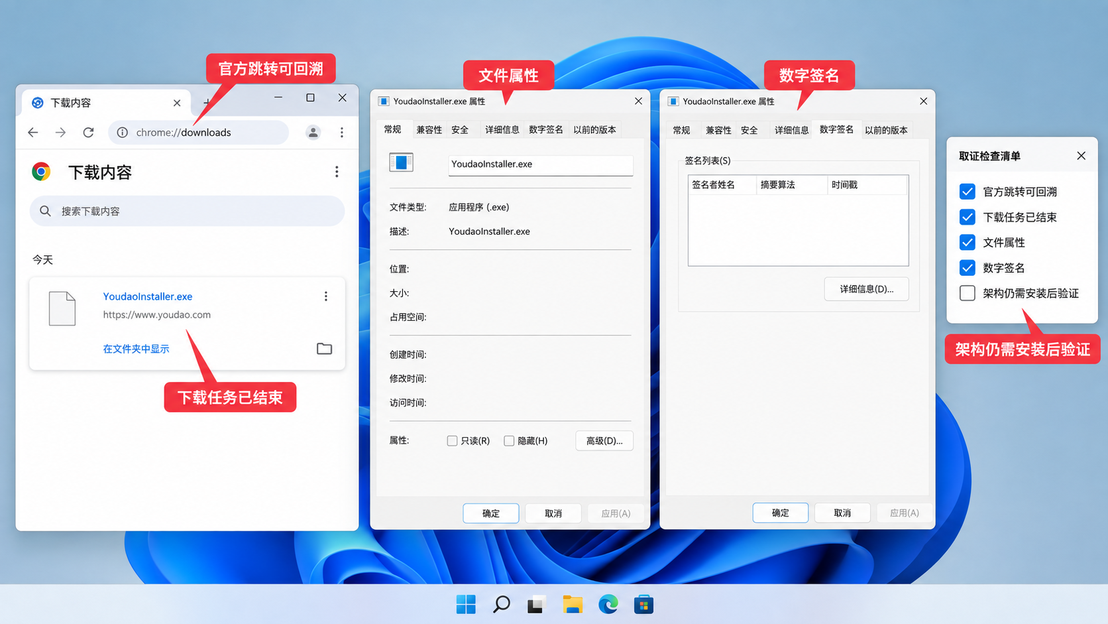The width and height of the screenshot is (1108, 624).
Task: Select 详细信息 tab in right properties dialog
Action: tap(792, 130)
